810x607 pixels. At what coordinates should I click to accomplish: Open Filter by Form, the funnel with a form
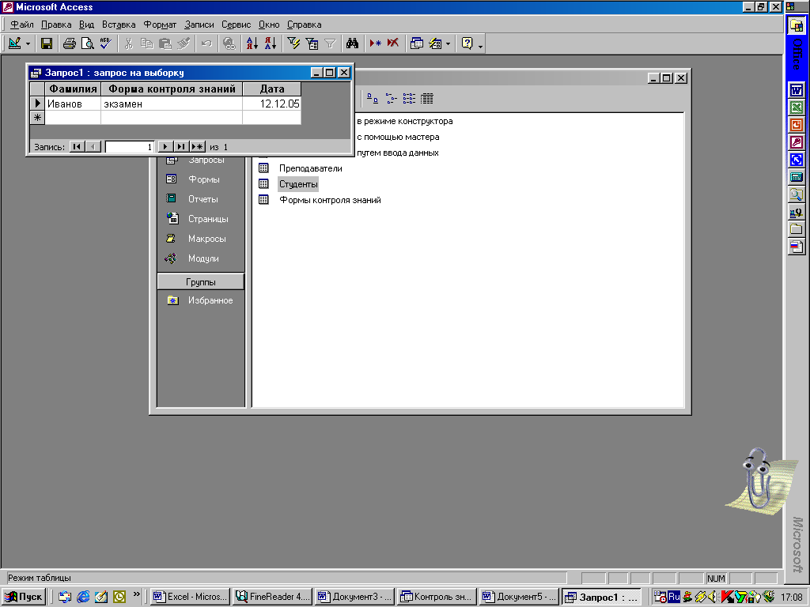click(312, 44)
